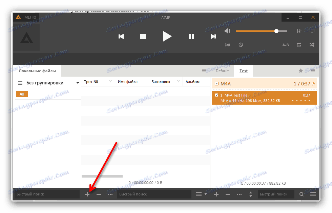Viewport: 332px width, 213px height.
Task: Remove playlist items with minus icon
Action: (x=228, y=194)
